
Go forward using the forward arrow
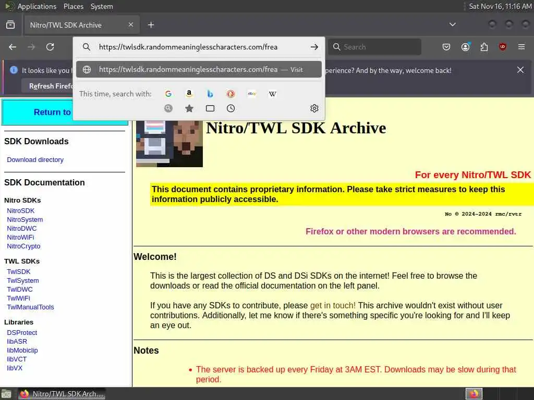[31, 47]
